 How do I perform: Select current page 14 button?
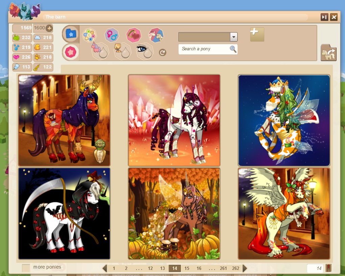coord(175,268)
